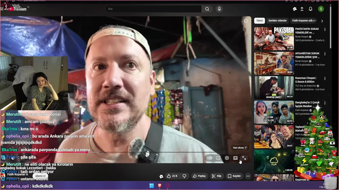Go to YouTube Premium home logo
Image resolution: width=339 pixels, height=190 pixels.
18,9
